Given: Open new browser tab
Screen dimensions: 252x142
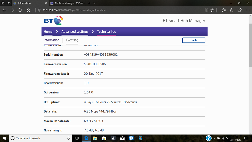Looking at the screenshot, I should click(89, 3).
